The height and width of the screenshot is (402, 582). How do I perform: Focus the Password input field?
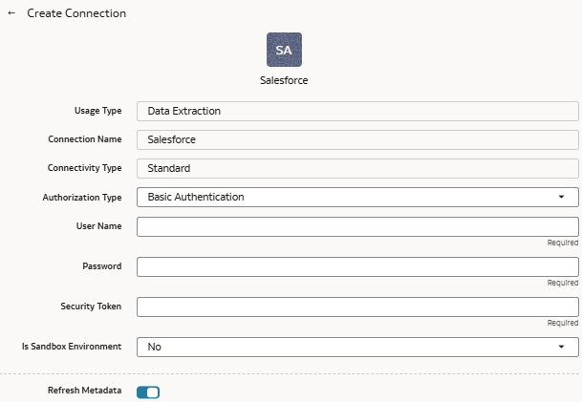[357, 266]
